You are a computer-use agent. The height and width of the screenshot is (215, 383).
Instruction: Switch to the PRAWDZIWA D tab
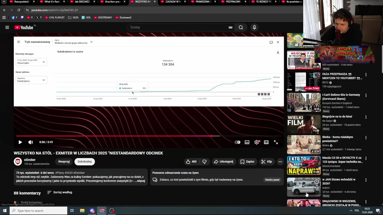(x=203, y=2)
